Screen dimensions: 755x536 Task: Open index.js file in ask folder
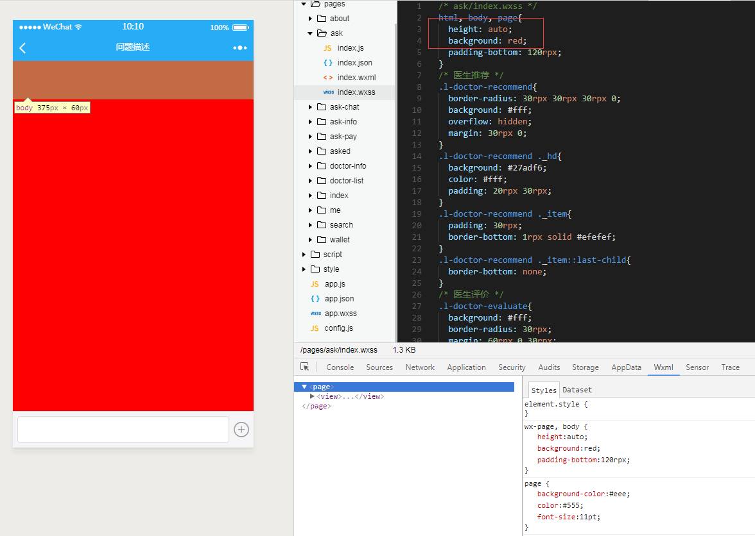coord(350,48)
